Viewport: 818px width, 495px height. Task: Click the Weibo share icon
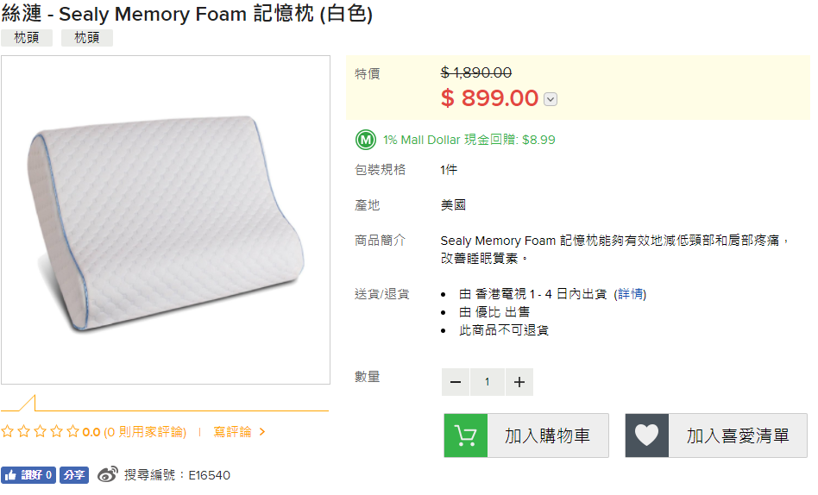click(108, 474)
